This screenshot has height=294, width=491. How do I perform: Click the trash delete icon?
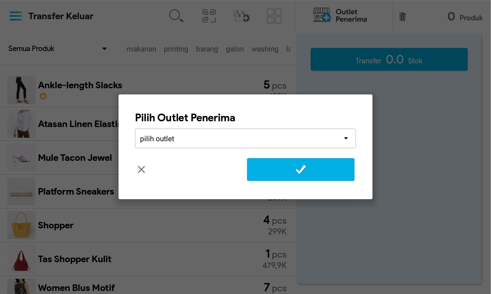402,17
